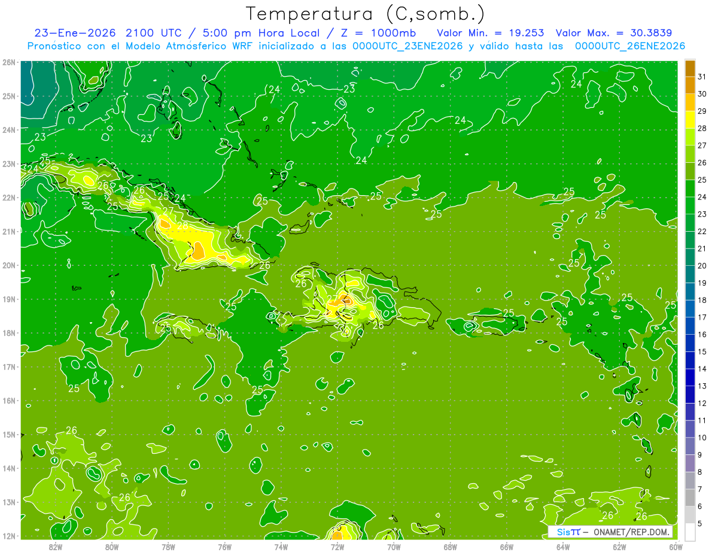718x555 pixels.
Task: Click the 25N latitude axis label
Action: [10, 96]
